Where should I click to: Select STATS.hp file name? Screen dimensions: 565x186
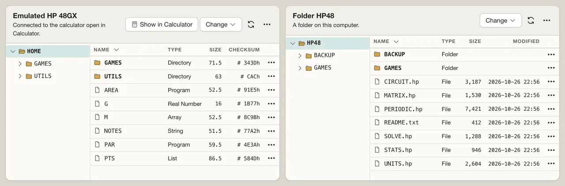pyautogui.click(x=398, y=150)
